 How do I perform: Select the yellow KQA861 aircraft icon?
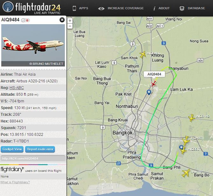pyautogui.click(x=186, y=141)
